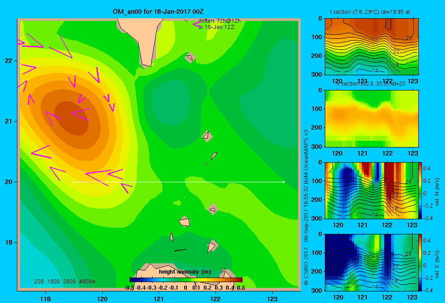Viewport: 445px width, 303px height.
Task: Open the eastward velocity section plot
Action: (x=372, y=262)
